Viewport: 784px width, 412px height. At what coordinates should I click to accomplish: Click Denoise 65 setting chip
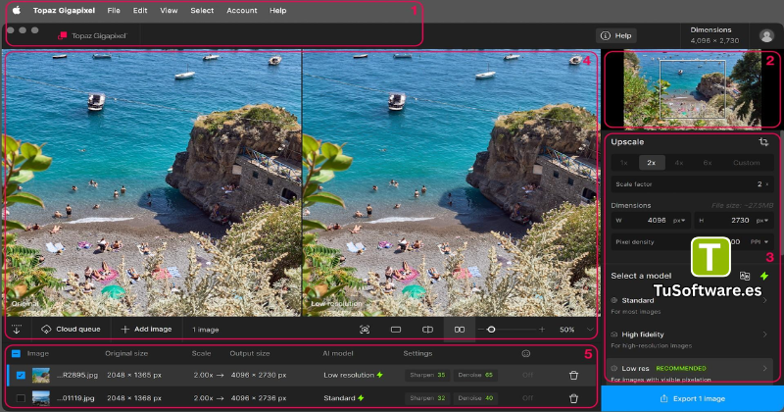(475, 375)
